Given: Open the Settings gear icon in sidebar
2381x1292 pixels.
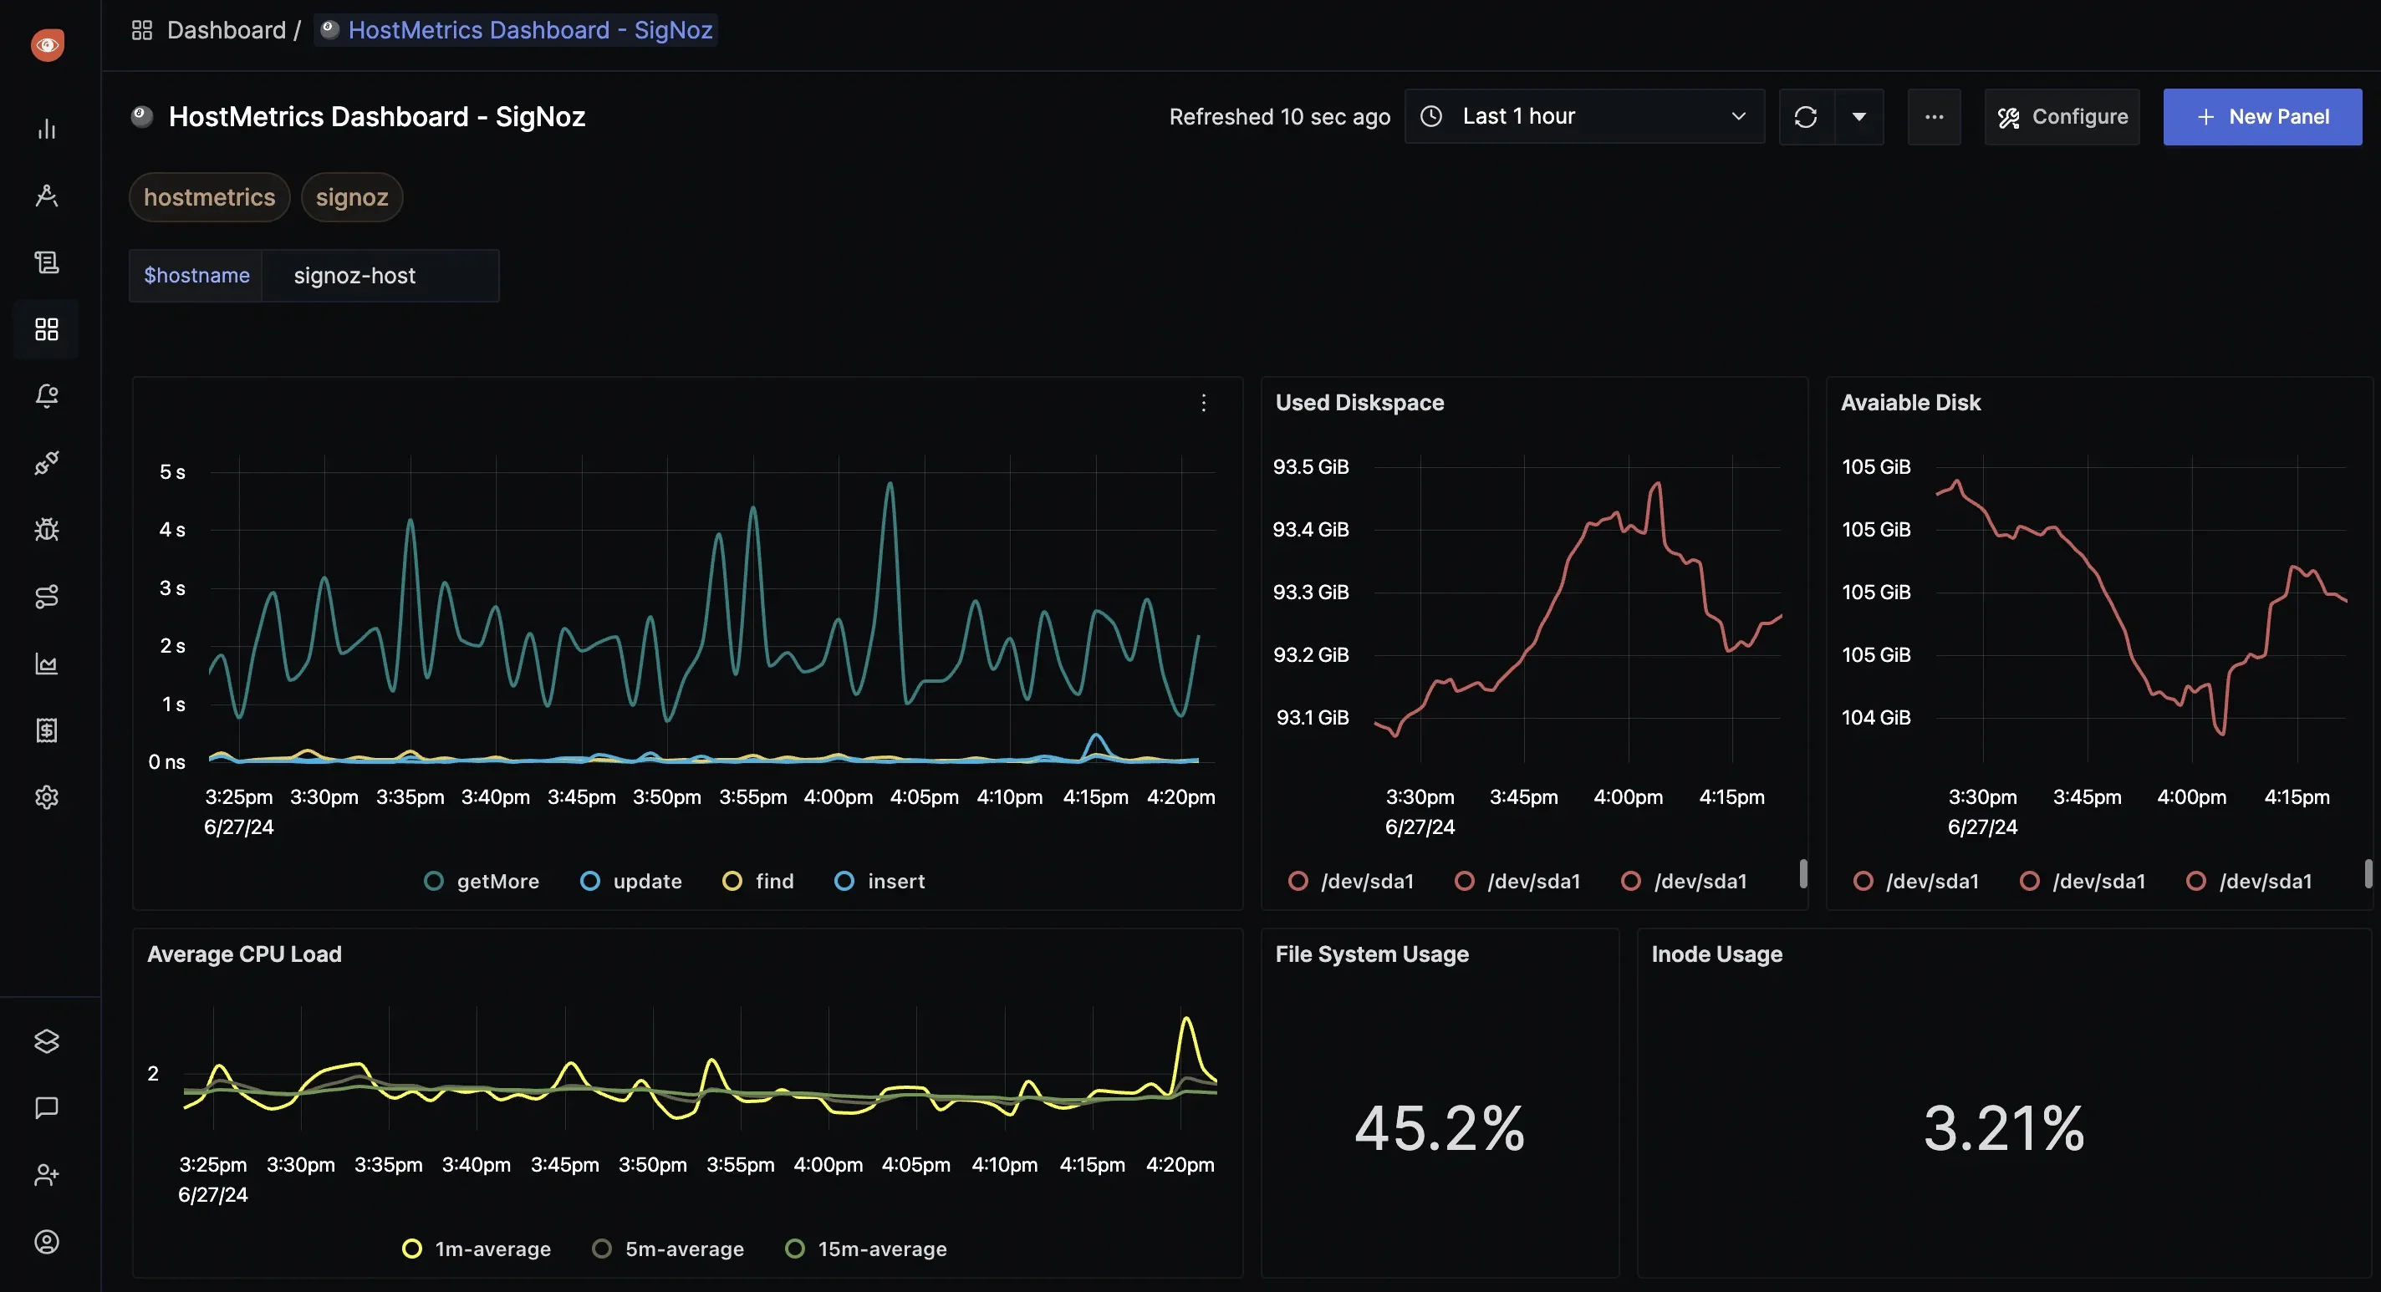Looking at the screenshot, I should (x=46, y=796).
